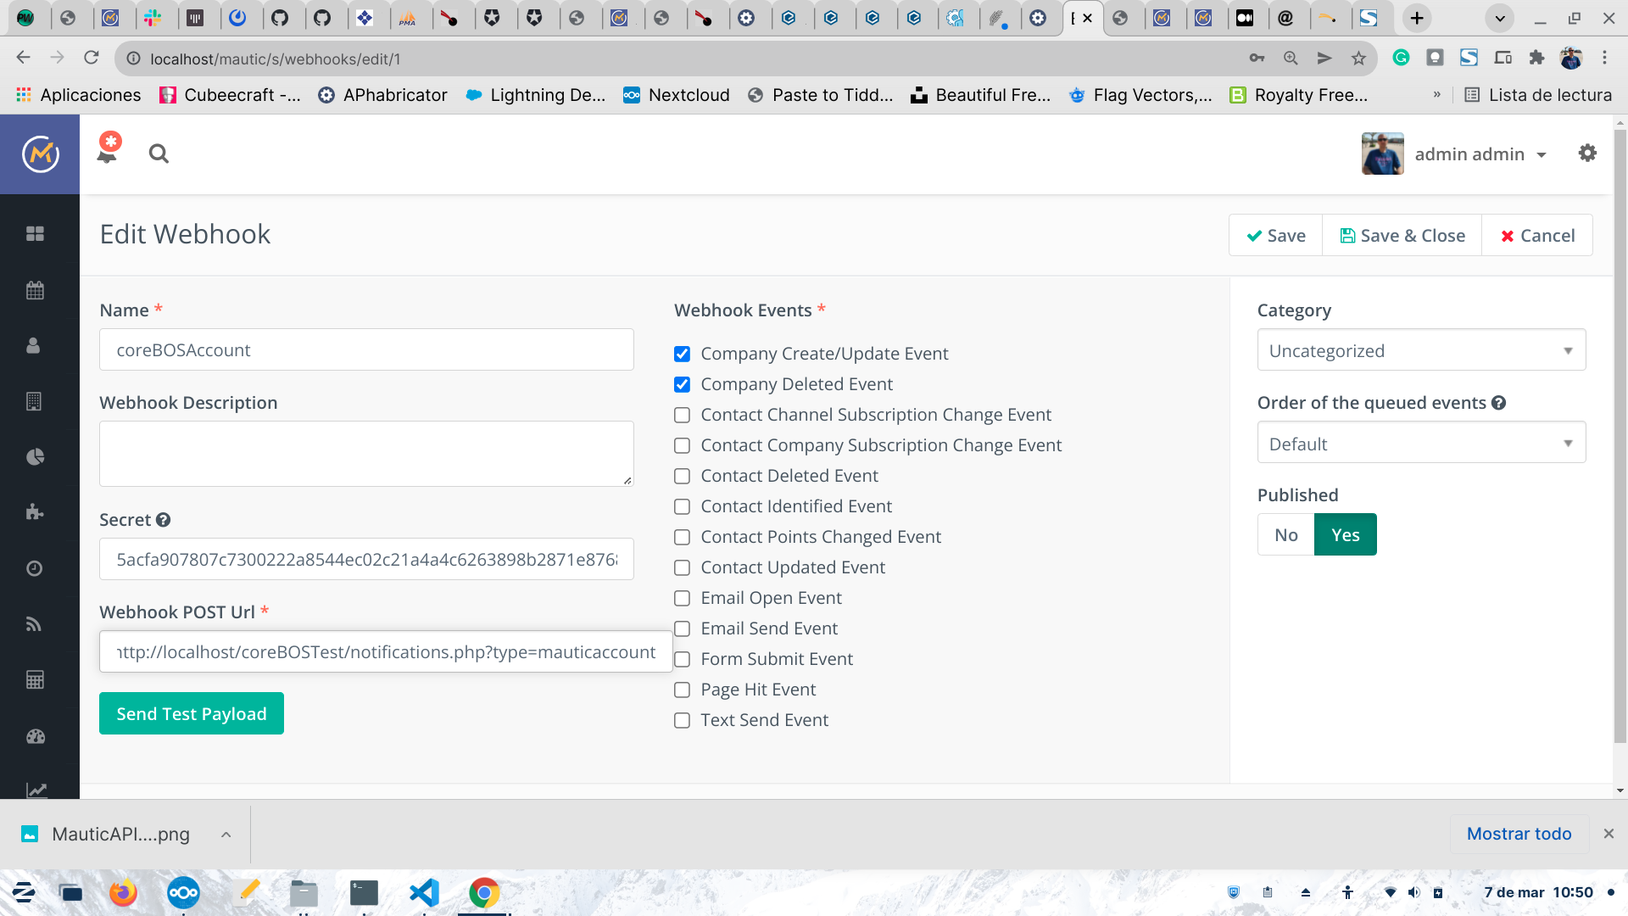Open the Category Uncategorized dropdown

[1421, 350]
